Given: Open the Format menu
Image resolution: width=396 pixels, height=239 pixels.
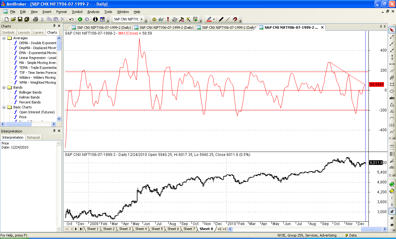Looking at the screenshot, I should pyautogui.click(x=62, y=12).
